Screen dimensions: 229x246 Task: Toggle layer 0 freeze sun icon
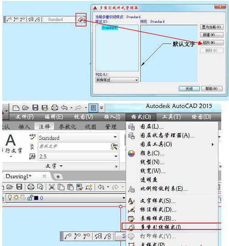(16, 198)
